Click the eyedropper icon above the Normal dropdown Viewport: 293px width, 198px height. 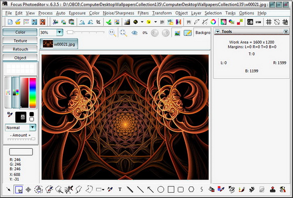(x=10, y=115)
